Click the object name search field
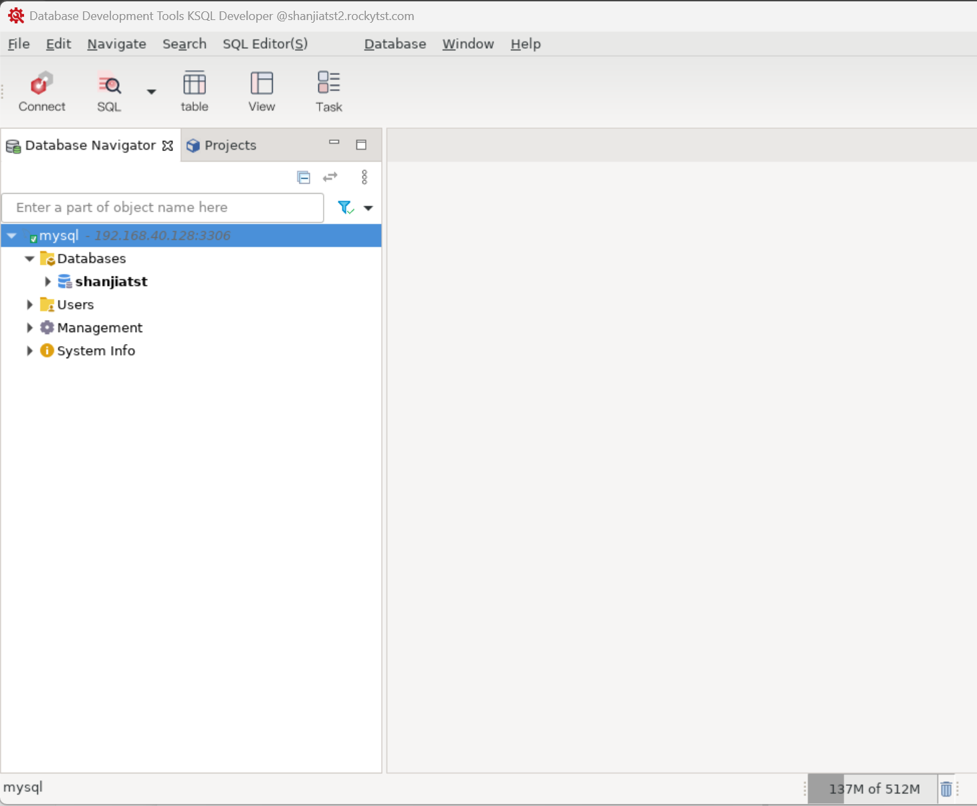The image size is (977, 806). [162, 208]
